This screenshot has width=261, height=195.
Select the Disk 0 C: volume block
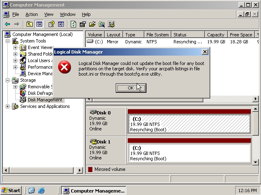coord(189,124)
